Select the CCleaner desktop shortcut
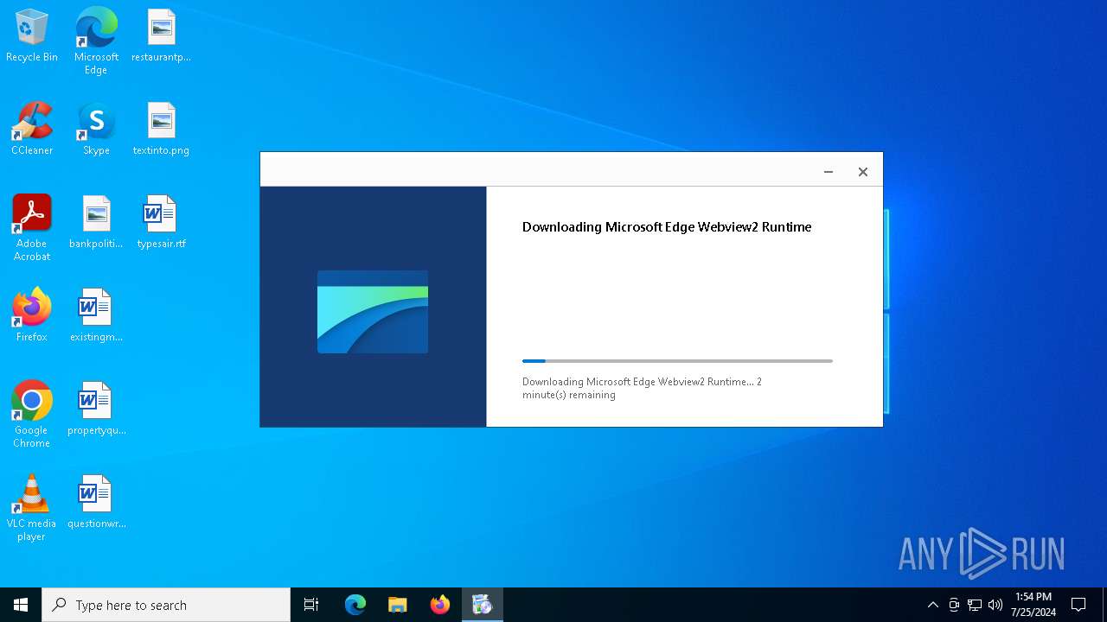Viewport: 1107px width, 622px height. (x=32, y=130)
